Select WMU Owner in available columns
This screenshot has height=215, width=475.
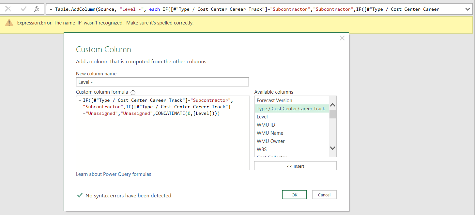292,141
